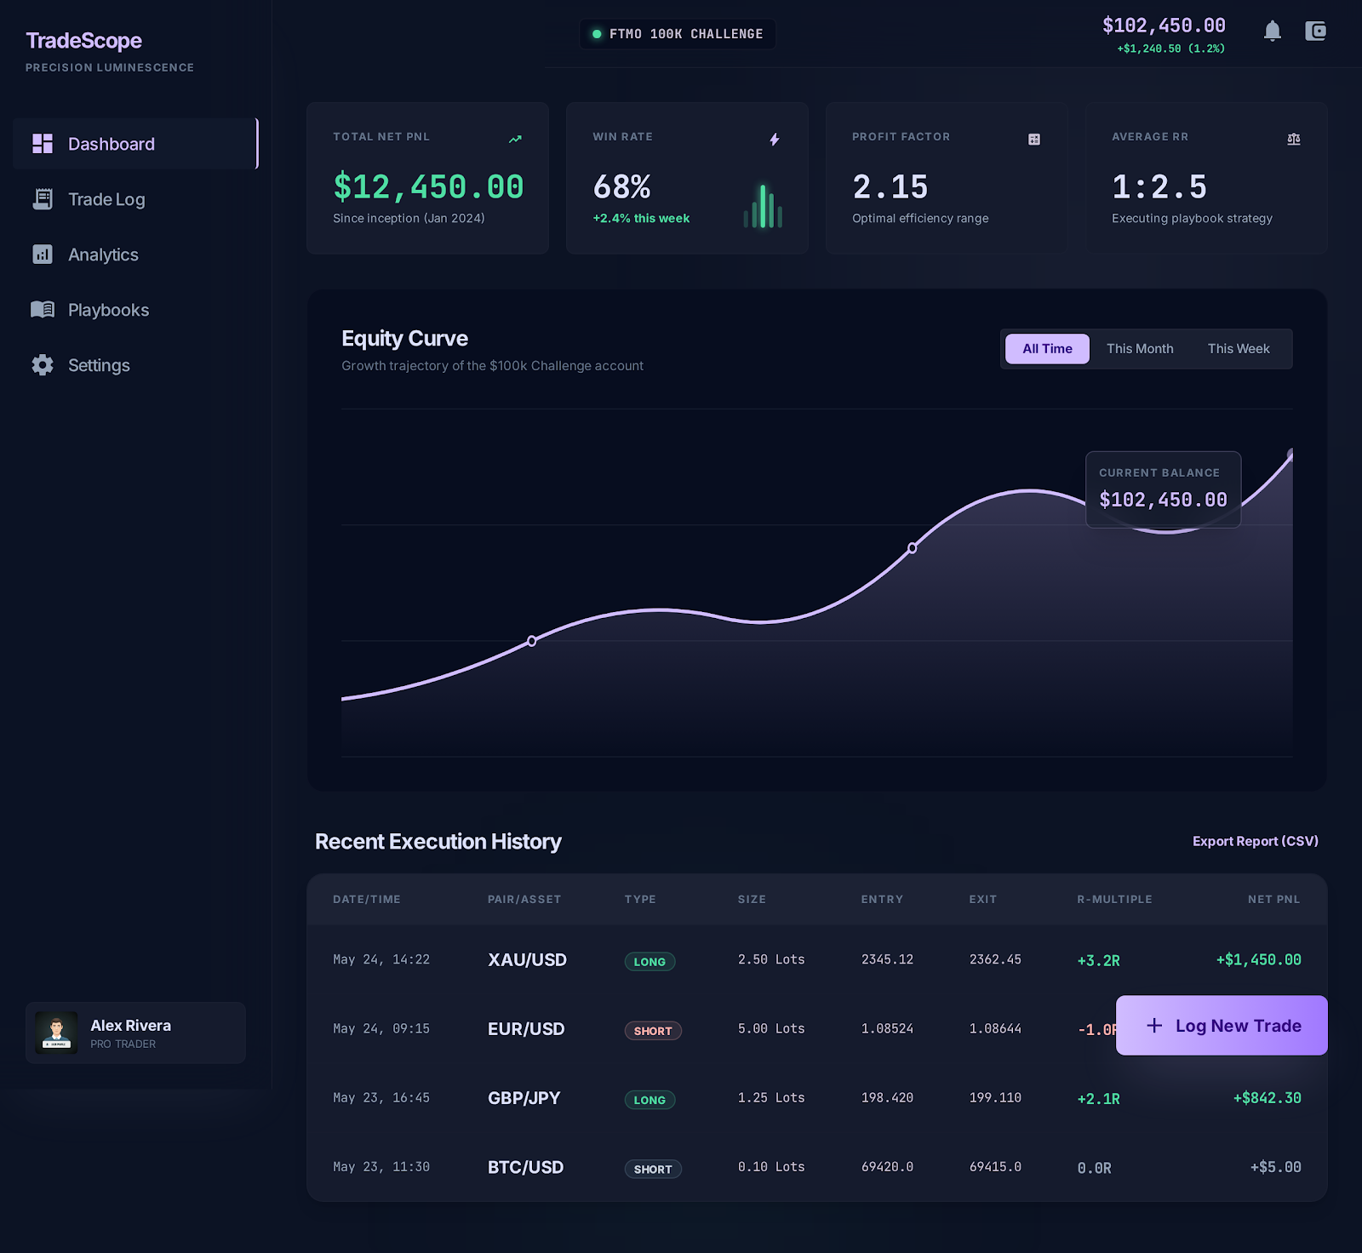Open the Trade Log page
The image size is (1362, 1253).
(x=106, y=199)
